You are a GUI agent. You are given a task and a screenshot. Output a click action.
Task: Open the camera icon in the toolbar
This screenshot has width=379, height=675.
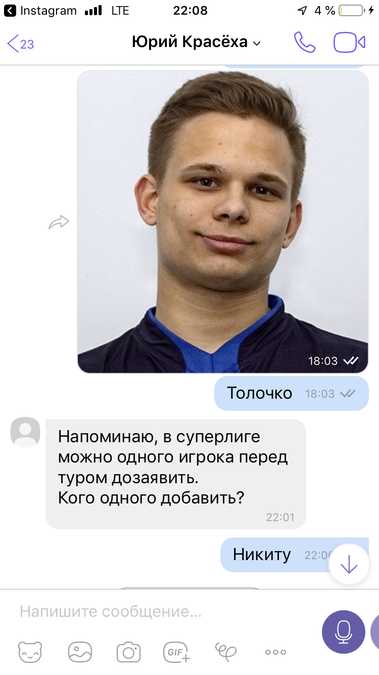pyautogui.click(x=128, y=652)
